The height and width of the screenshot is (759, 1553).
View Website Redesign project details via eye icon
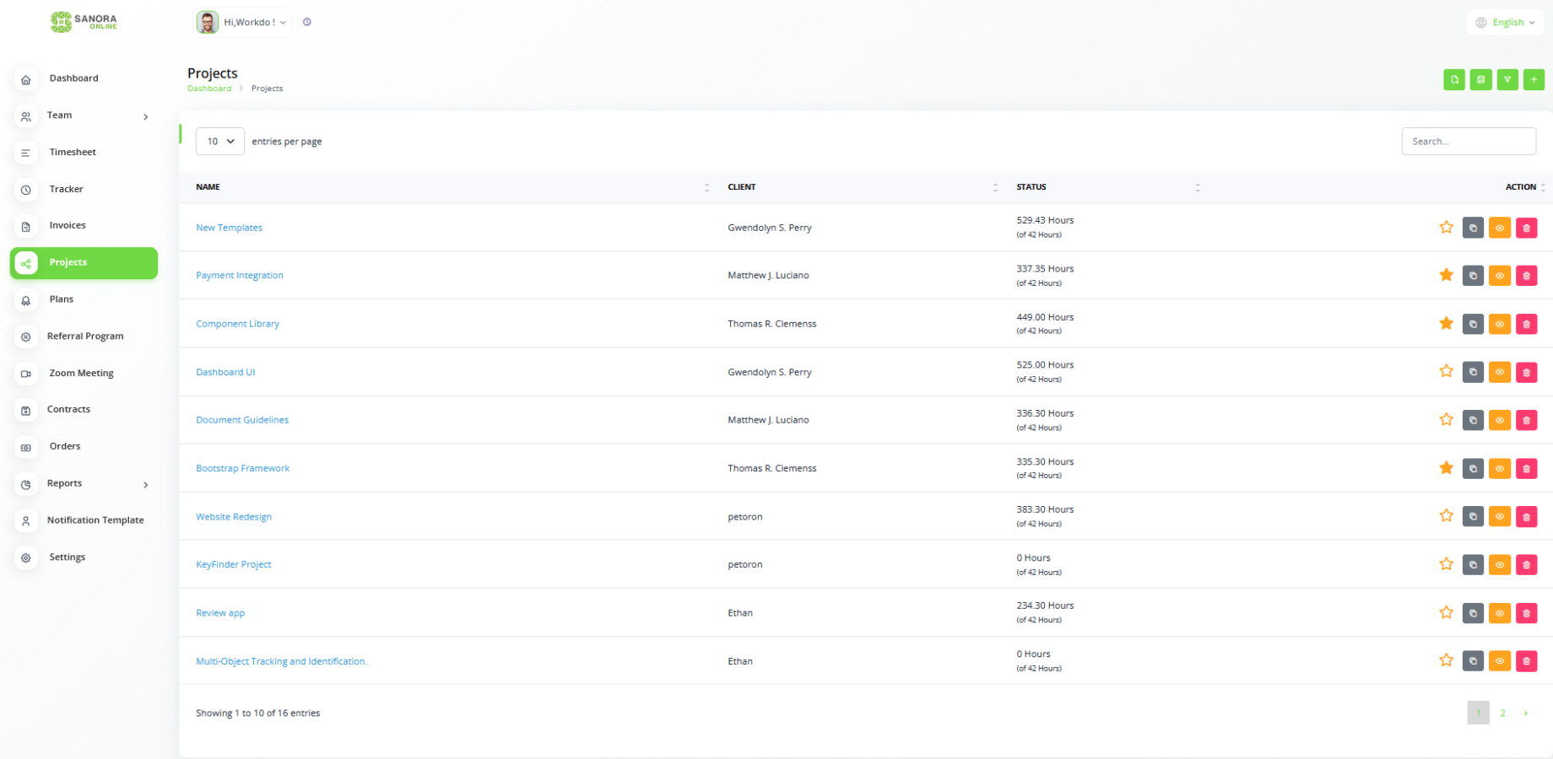[1500, 516]
